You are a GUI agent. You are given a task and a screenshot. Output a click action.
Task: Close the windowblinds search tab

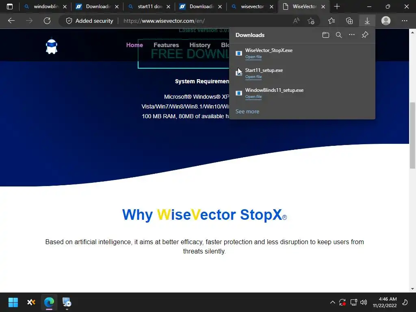65,6
